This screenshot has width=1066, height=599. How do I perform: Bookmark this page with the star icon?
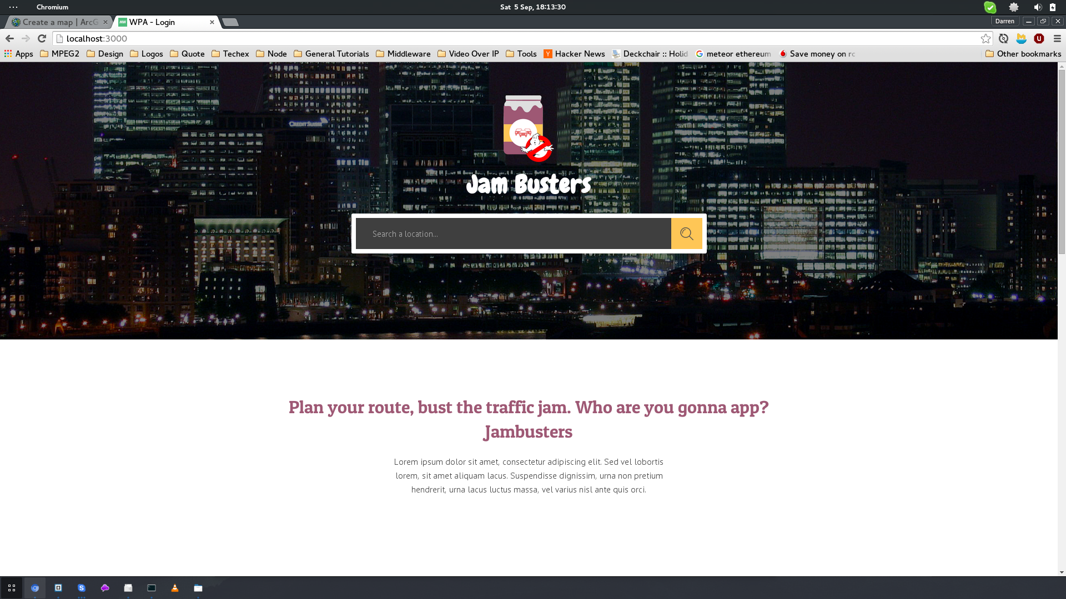pyautogui.click(x=985, y=38)
